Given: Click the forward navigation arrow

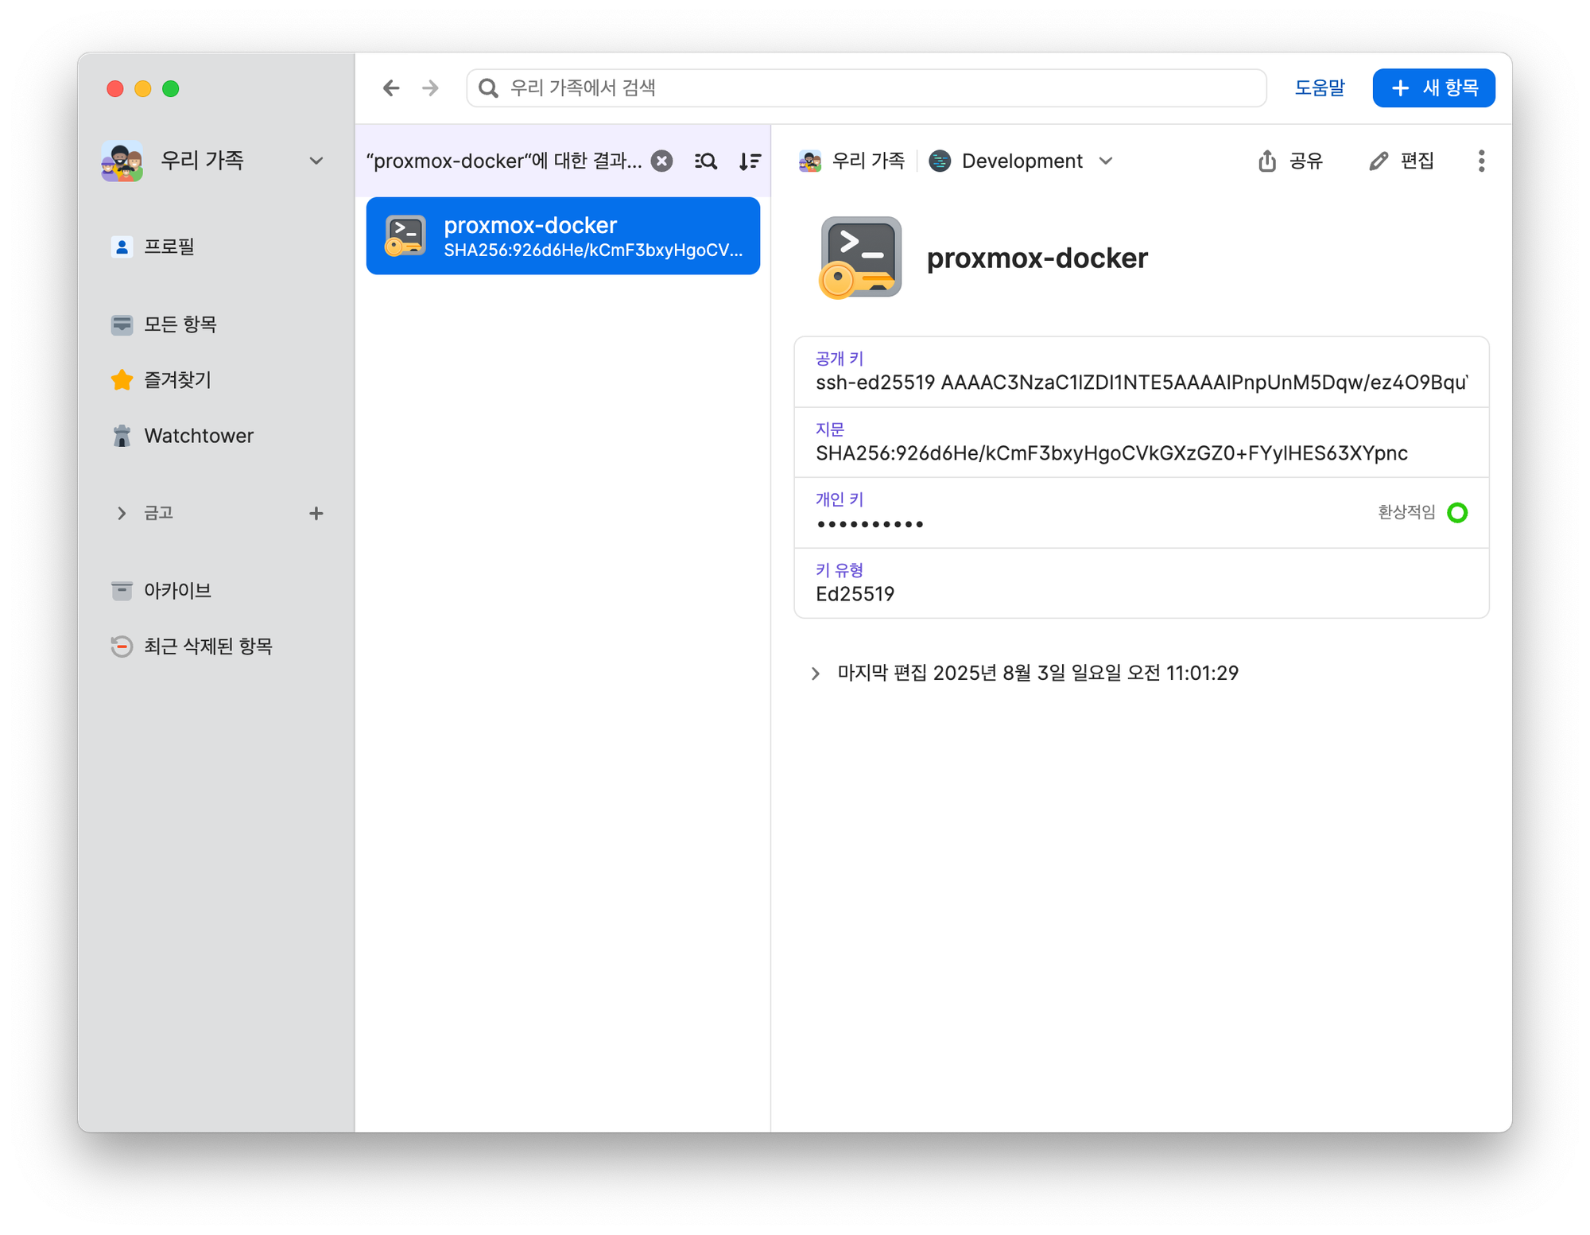Looking at the screenshot, I should [x=430, y=88].
